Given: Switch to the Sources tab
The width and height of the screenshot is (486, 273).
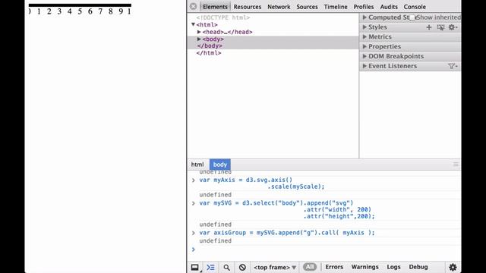Looking at the screenshot, I should click(307, 7).
